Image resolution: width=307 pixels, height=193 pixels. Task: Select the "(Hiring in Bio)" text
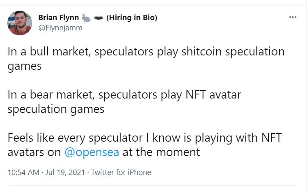(x=131, y=18)
